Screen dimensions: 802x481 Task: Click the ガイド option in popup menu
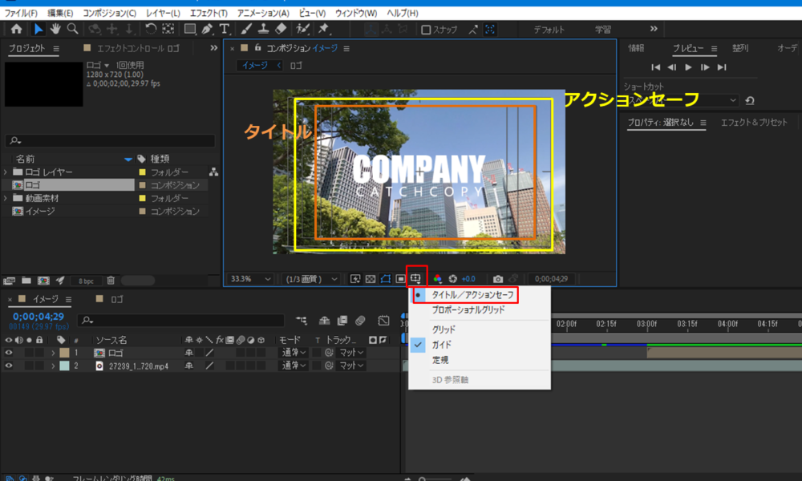pos(443,344)
